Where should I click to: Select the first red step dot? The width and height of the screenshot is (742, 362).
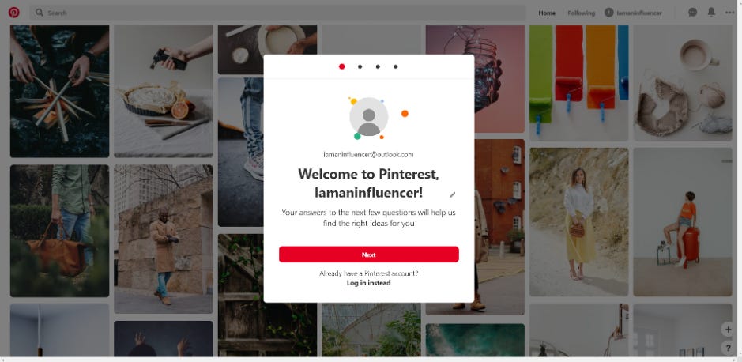tap(341, 66)
